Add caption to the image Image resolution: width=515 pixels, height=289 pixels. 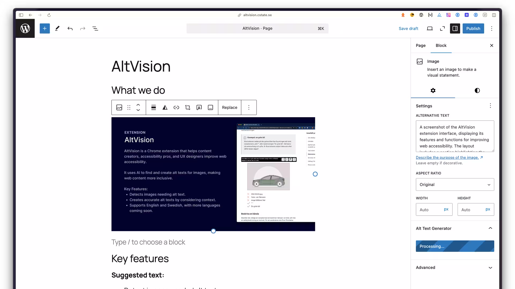tap(211, 107)
